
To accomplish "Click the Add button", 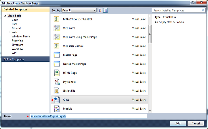I will coord(178,123).
